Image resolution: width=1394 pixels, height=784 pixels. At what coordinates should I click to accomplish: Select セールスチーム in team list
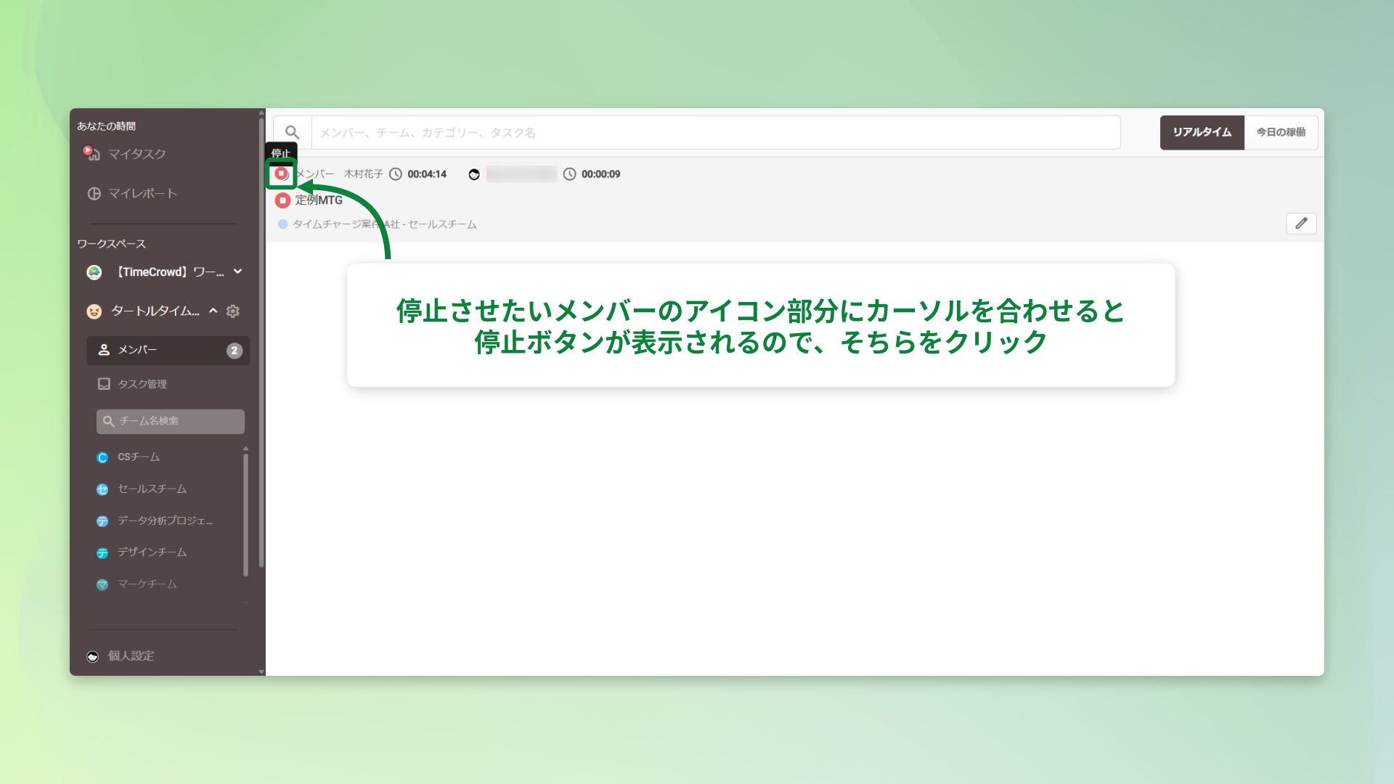pos(152,489)
